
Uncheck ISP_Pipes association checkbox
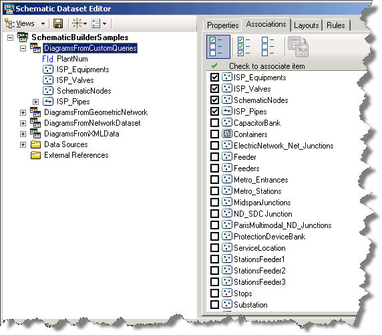point(214,112)
